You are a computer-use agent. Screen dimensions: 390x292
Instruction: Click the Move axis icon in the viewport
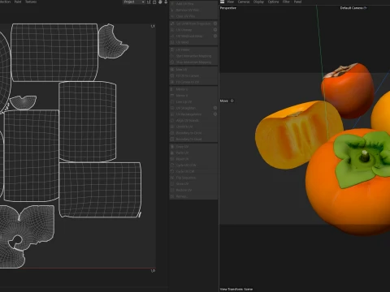coord(232,101)
